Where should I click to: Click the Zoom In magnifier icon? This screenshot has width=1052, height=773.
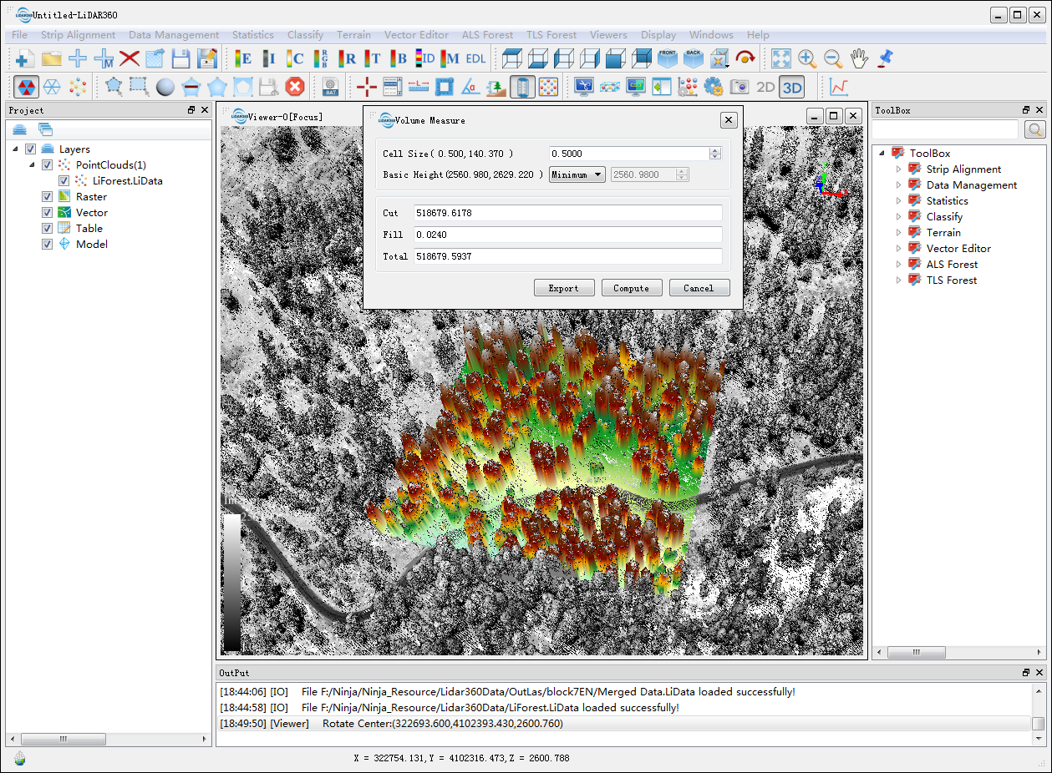pyautogui.click(x=807, y=58)
